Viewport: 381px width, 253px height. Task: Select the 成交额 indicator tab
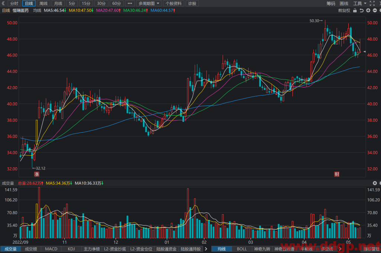pos(31,249)
